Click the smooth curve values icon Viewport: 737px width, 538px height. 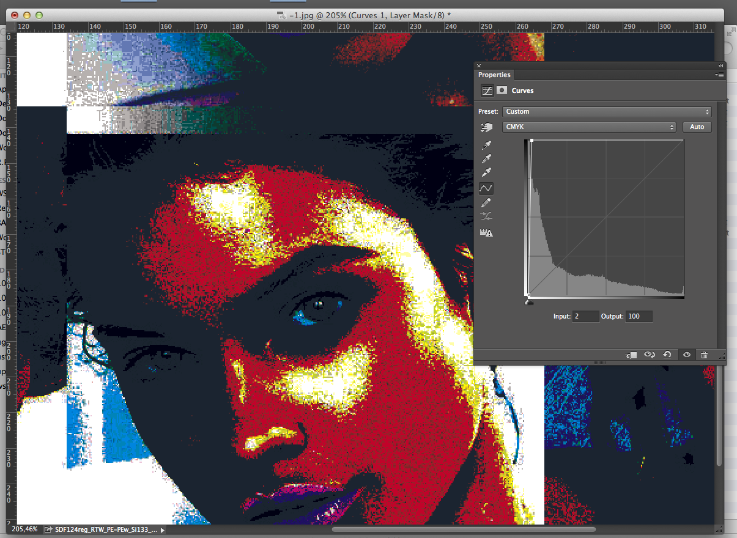487,217
